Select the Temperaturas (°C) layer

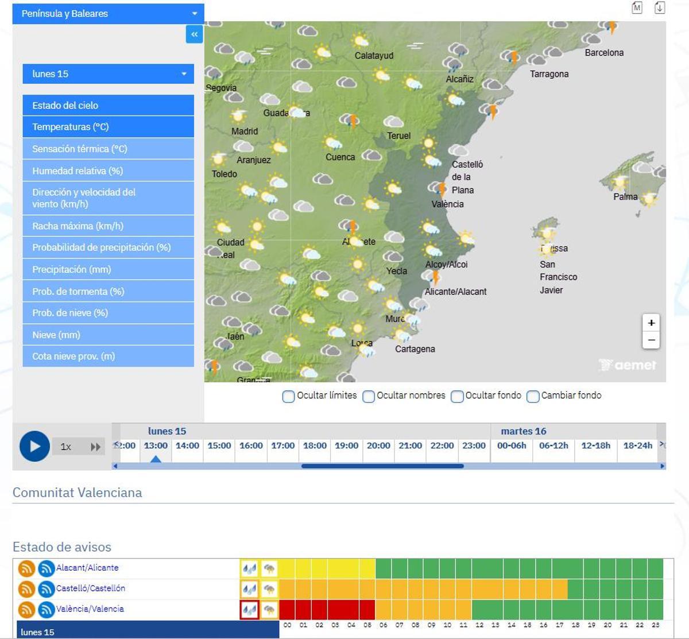pos(108,127)
